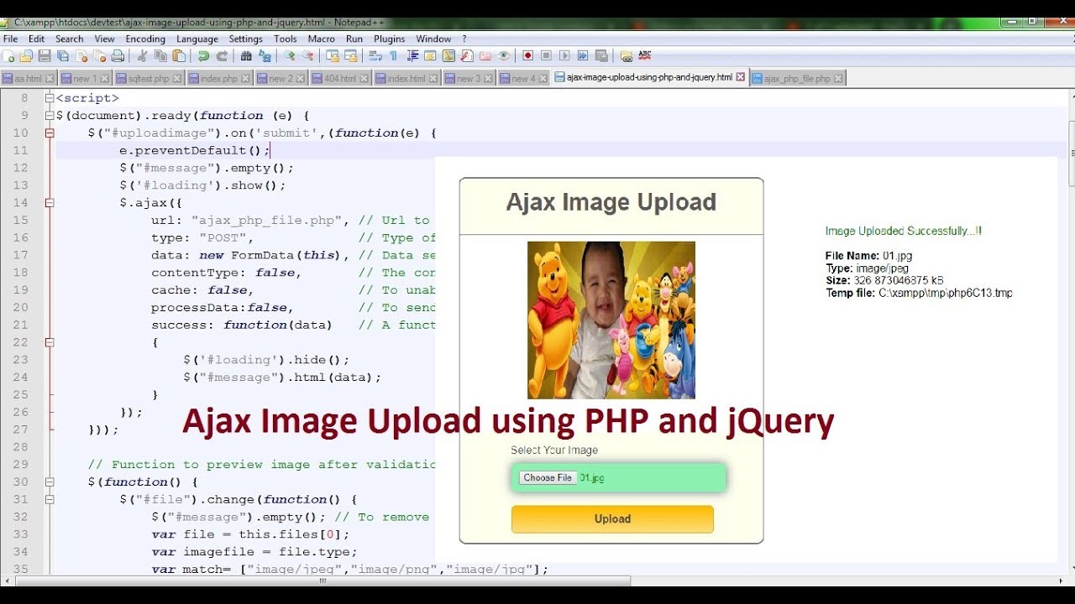Save the current file using the floppy icon
The height and width of the screenshot is (604, 1075).
click(45, 56)
